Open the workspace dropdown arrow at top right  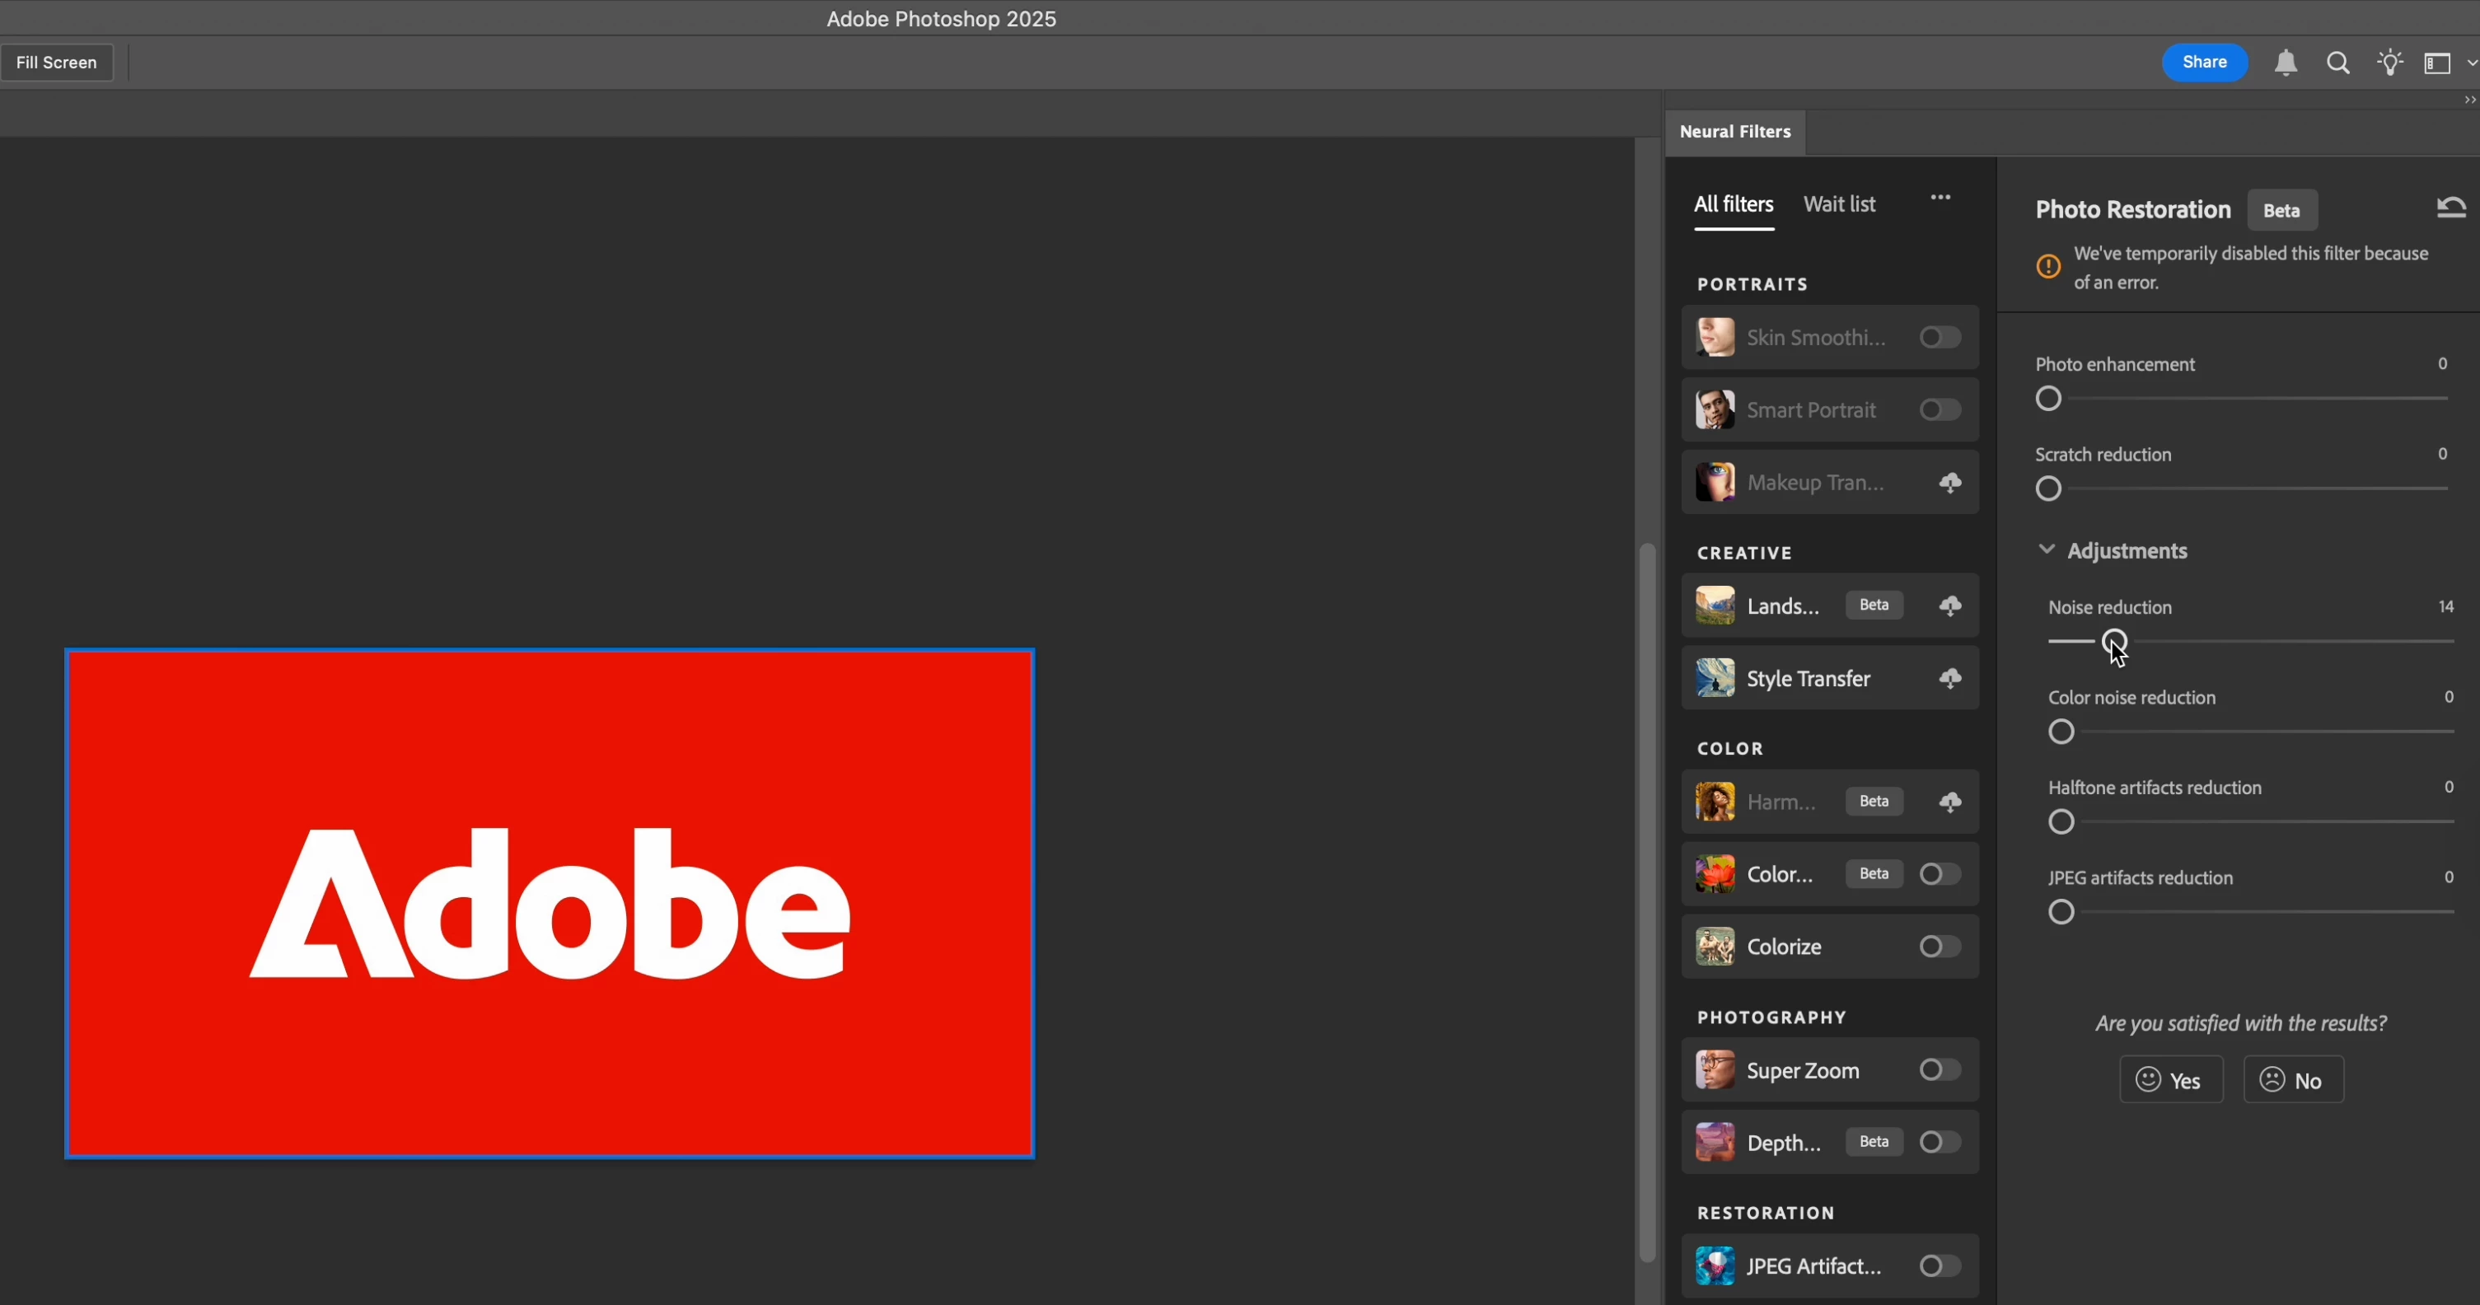[x=2471, y=63]
